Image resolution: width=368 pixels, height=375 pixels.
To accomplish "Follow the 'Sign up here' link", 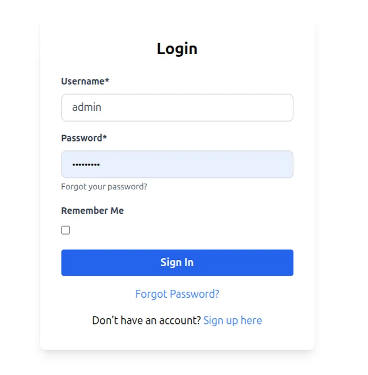I will [232, 320].
